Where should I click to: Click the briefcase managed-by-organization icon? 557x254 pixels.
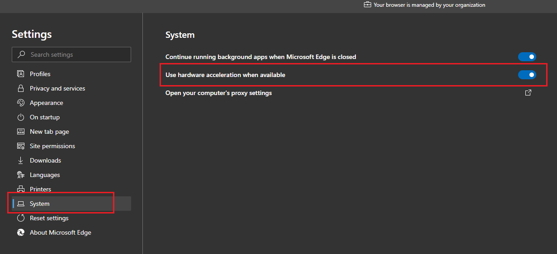pos(368,5)
